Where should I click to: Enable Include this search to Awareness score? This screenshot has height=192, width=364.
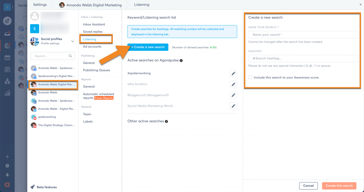(250, 78)
